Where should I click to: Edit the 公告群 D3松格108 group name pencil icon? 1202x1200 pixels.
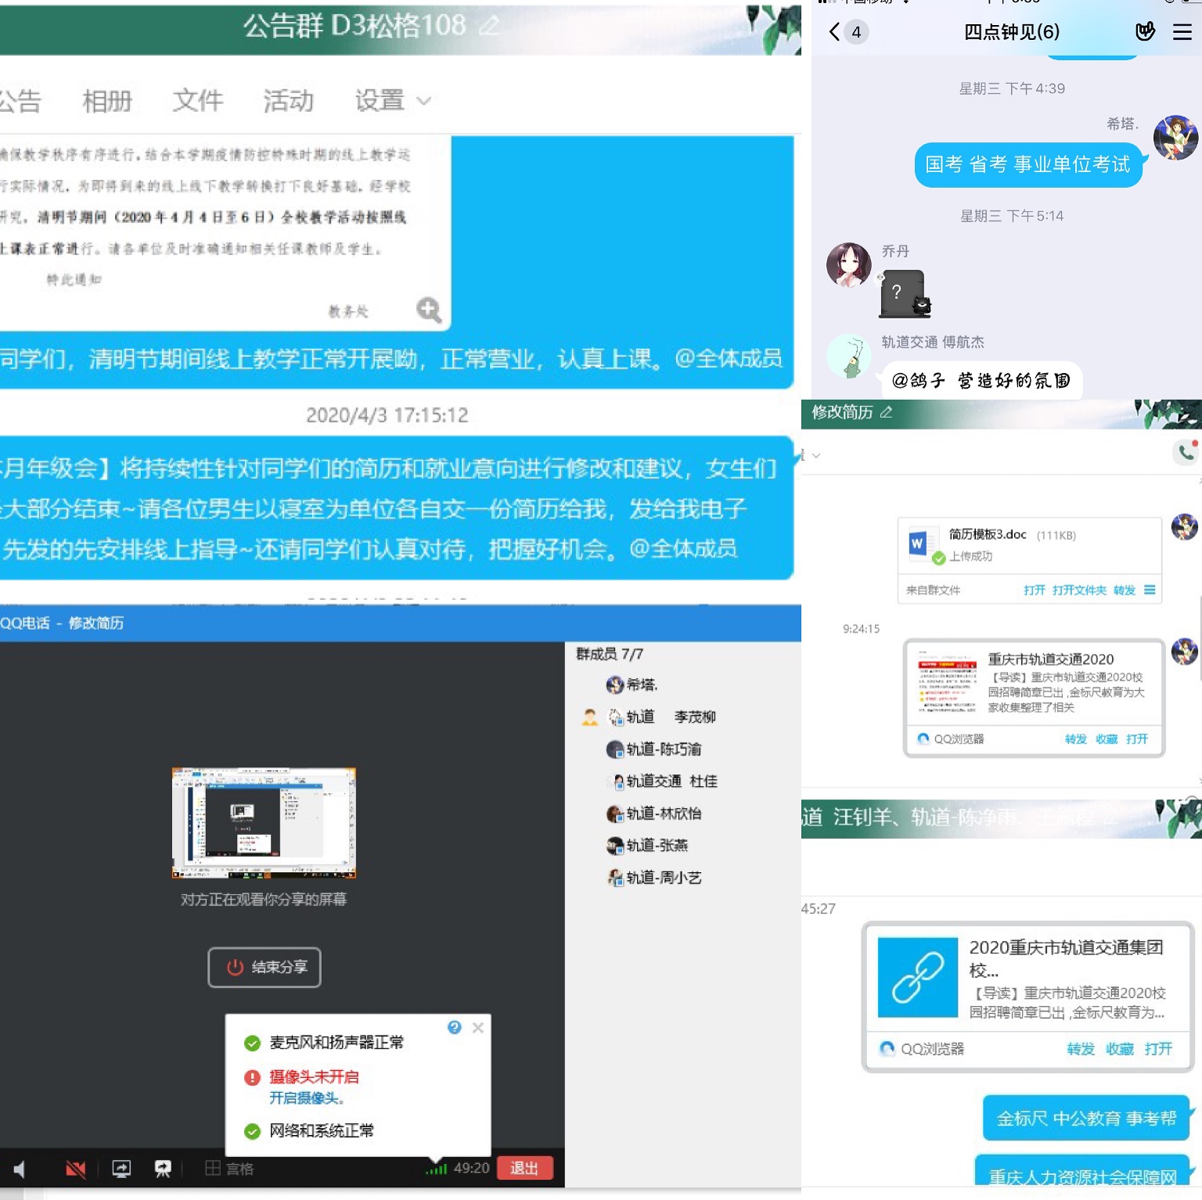coord(489,27)
